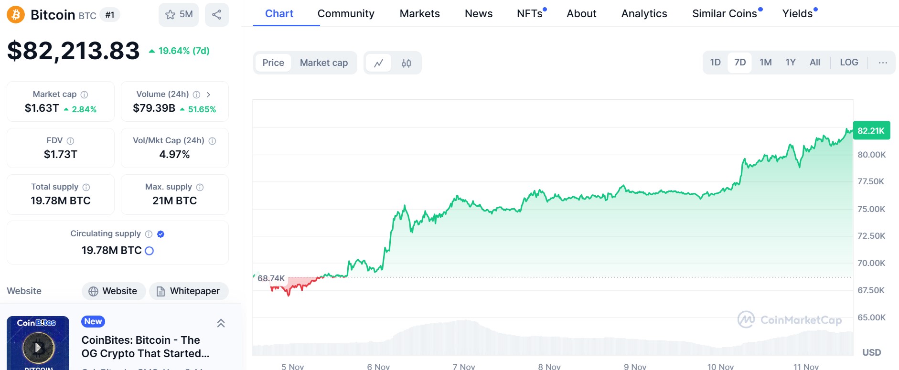Open the Bitcoin Whitepaper link
This screenshot has height=370, width=899.
click(189, 291)
